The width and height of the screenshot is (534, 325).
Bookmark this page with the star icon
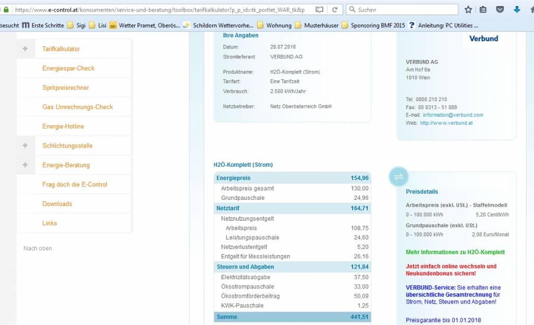pyautogui.click(x=468, y=9)
